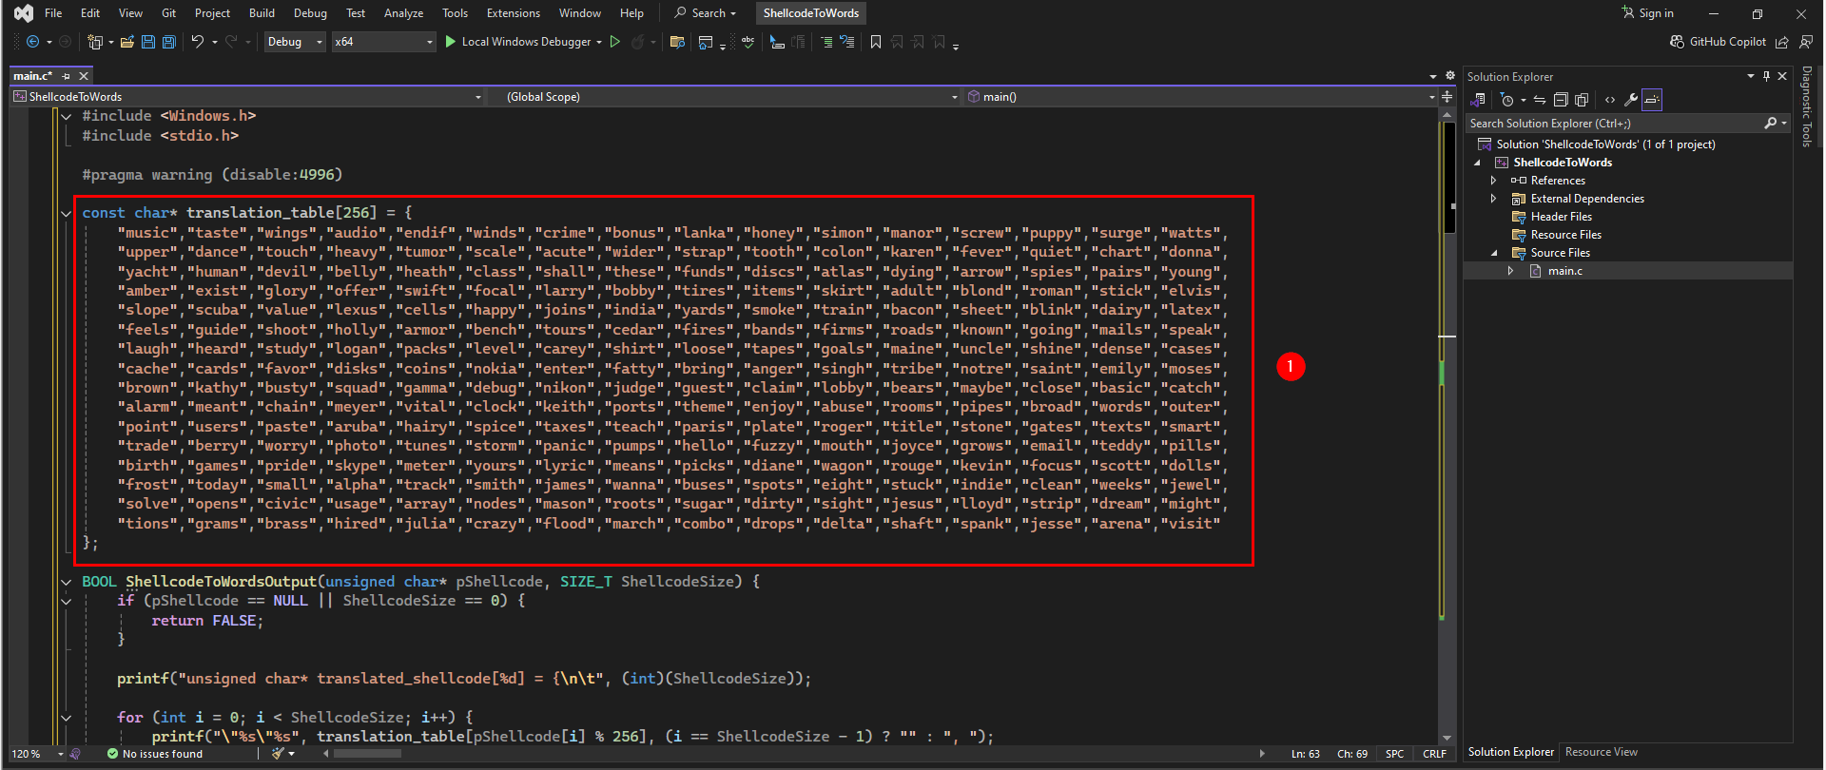
Task: Open the main() member dropdown
Action: click(1202, 97)
